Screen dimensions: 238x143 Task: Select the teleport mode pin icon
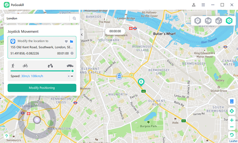pyautogui.click(x=198, y=21)
